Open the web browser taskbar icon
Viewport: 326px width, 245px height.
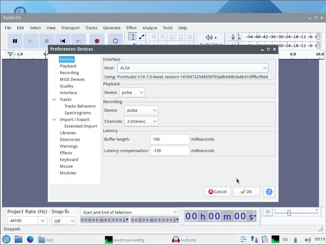point(30,239)
